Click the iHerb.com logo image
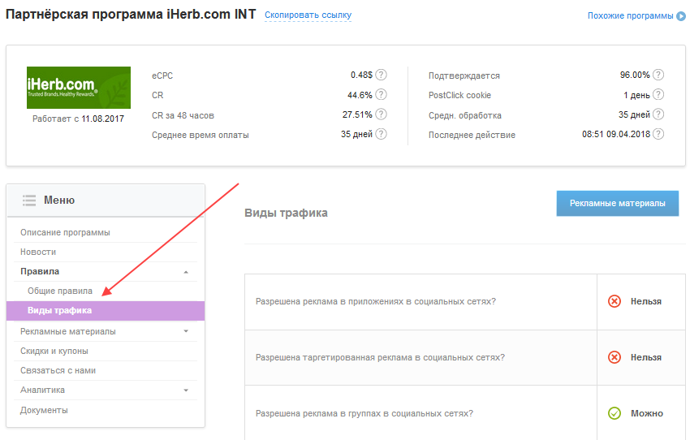The image size is (690, 440). pyautogui.click(x=79, y=88)
